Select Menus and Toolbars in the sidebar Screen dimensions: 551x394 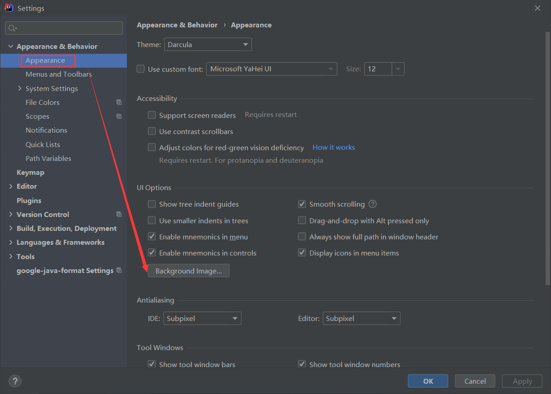pyautogui.click(x=58, y=74)
